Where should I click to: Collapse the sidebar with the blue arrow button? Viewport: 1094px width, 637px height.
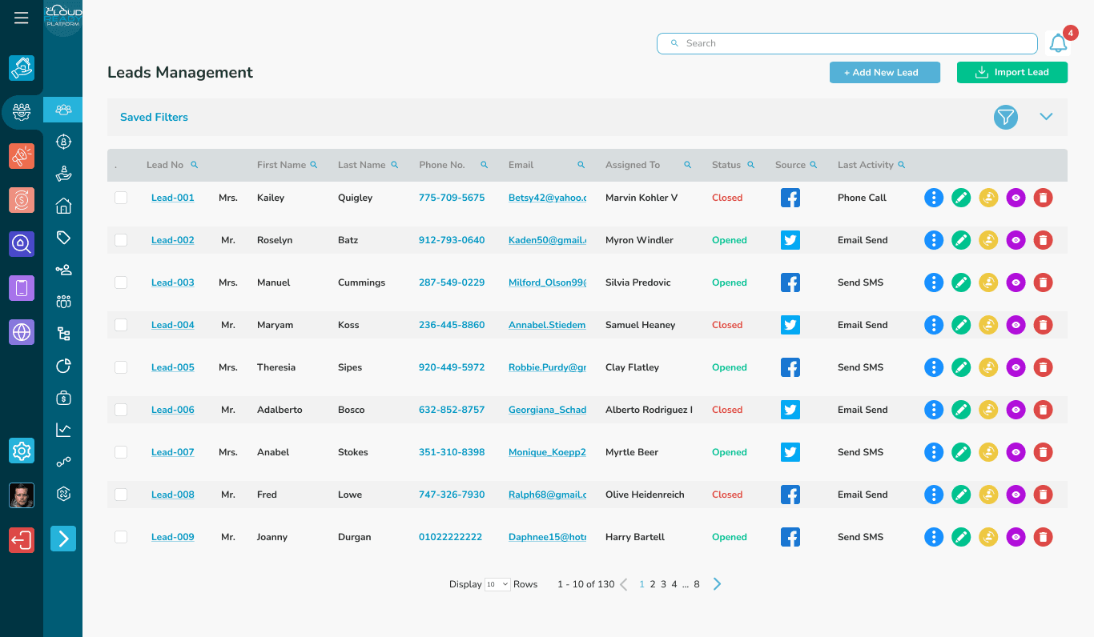pos(62,539)
